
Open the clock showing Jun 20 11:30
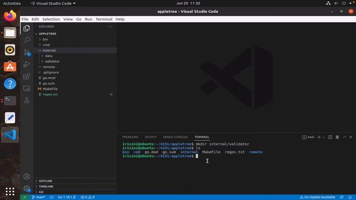[188, 3]
